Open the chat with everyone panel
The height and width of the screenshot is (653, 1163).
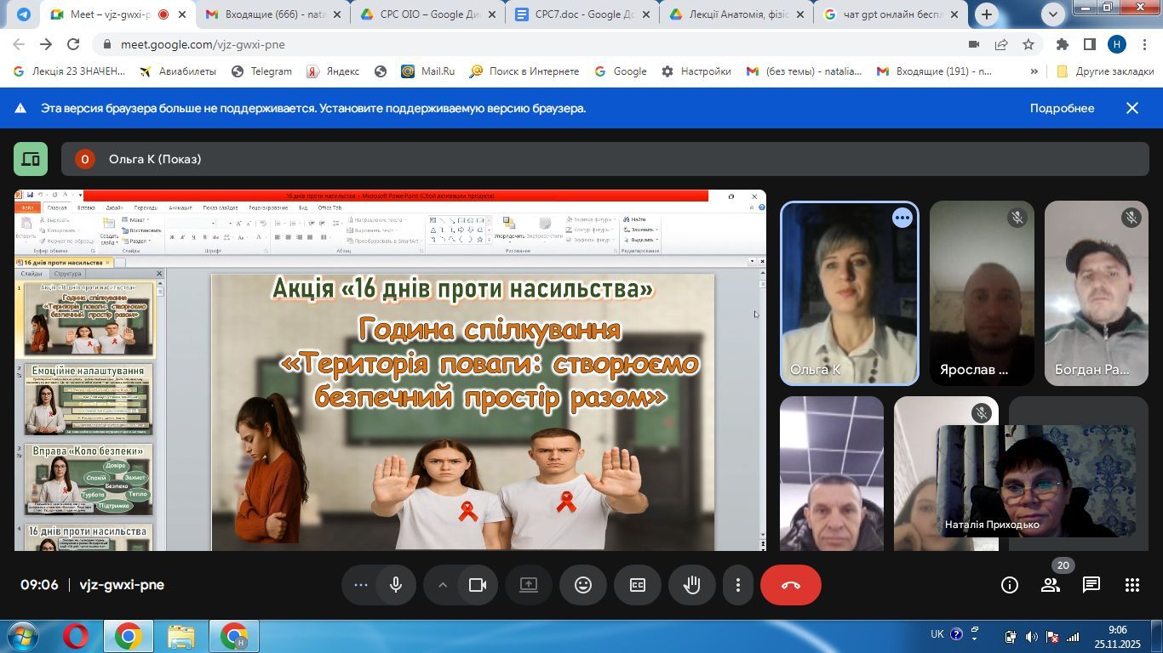1091,585
